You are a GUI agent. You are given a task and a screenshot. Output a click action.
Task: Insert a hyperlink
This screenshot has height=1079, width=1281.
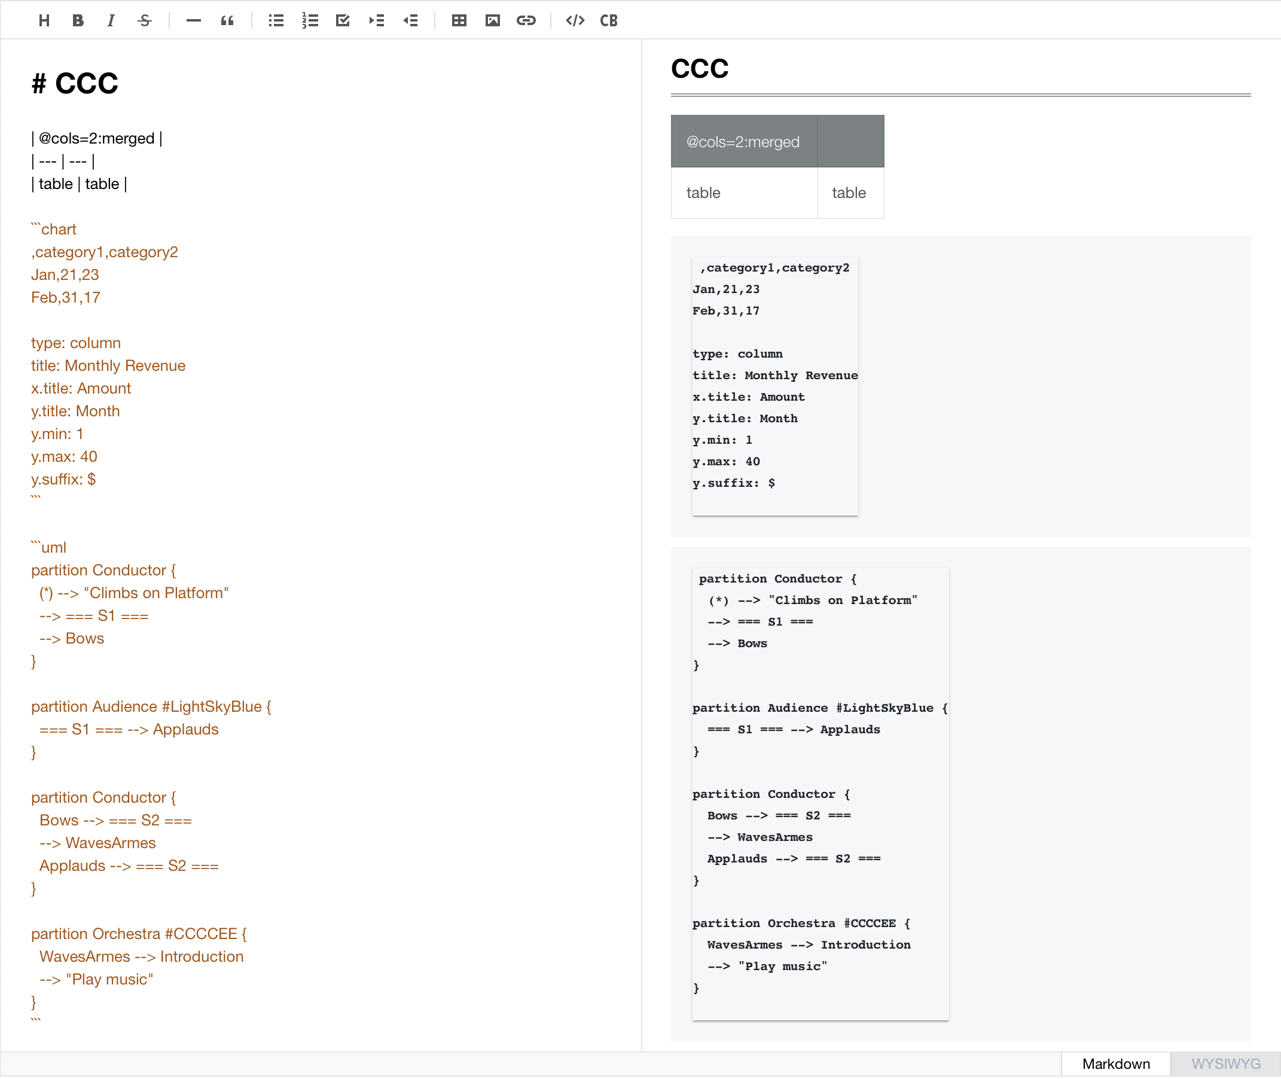tap(526, 20)
